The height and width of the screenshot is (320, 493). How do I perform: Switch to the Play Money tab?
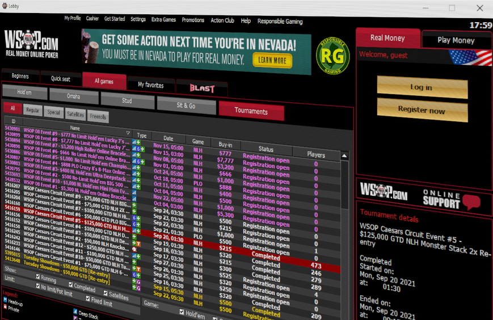[x=456, y=40]
